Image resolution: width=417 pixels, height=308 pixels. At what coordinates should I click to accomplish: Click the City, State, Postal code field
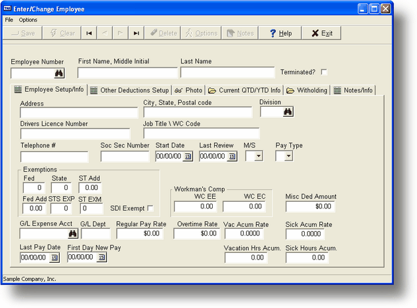pos(198,112)
